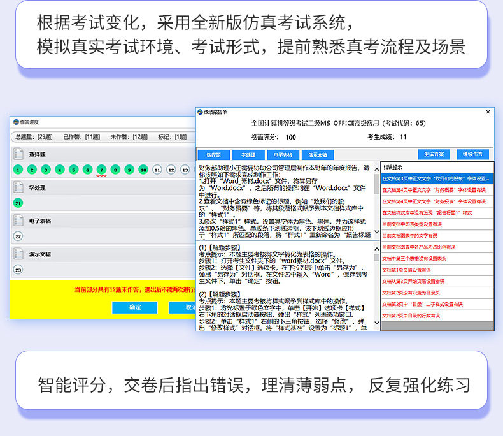Click the question pane scrollbar thumb
503x436 pixels.
click(x=376, y=184)
